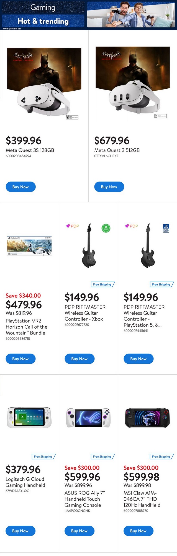Click Buy Now for Meta Quest 3S 128GB
This screenshot has height=556, width=177.
click(x=20, y=187)
